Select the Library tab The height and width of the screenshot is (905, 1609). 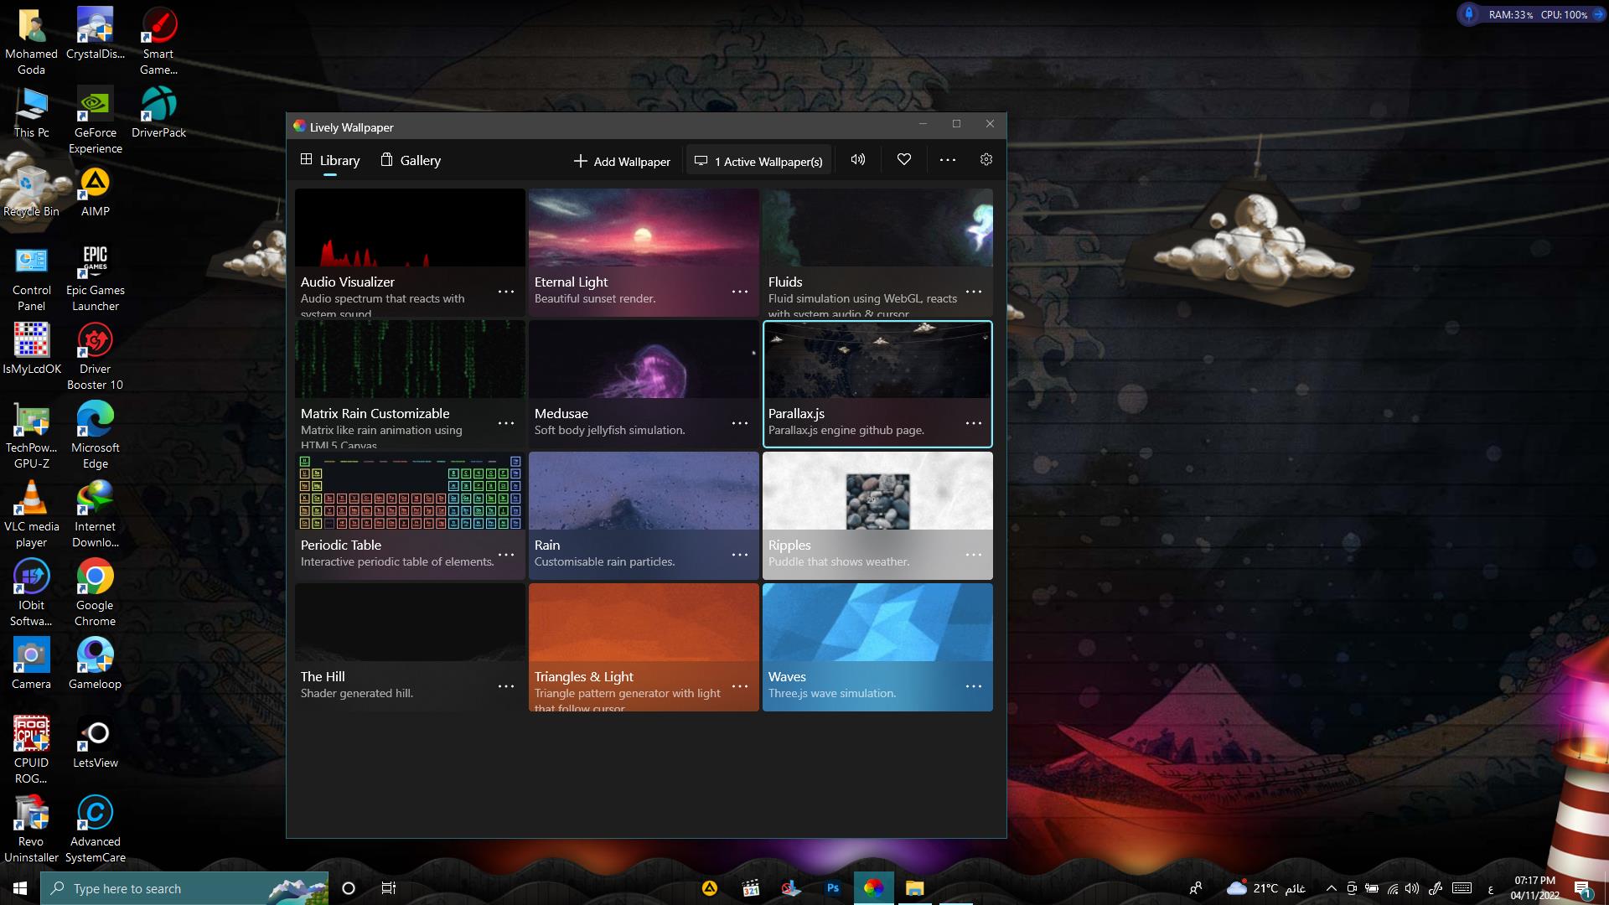point(330,160)
